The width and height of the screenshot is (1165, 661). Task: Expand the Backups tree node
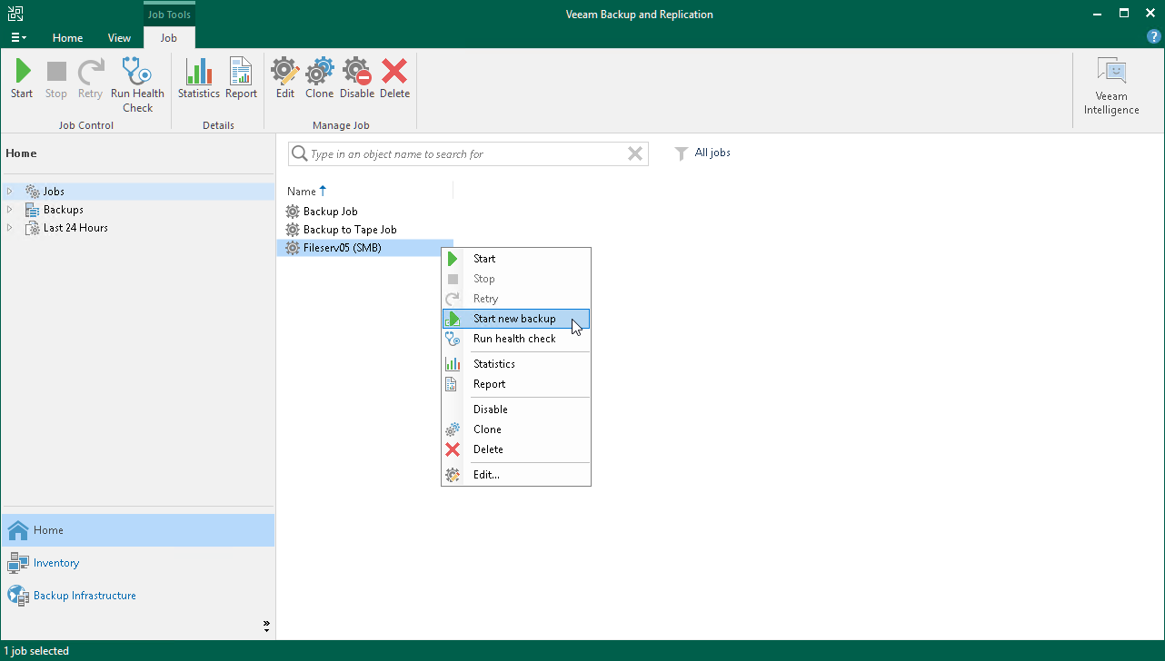click(9, 209)
